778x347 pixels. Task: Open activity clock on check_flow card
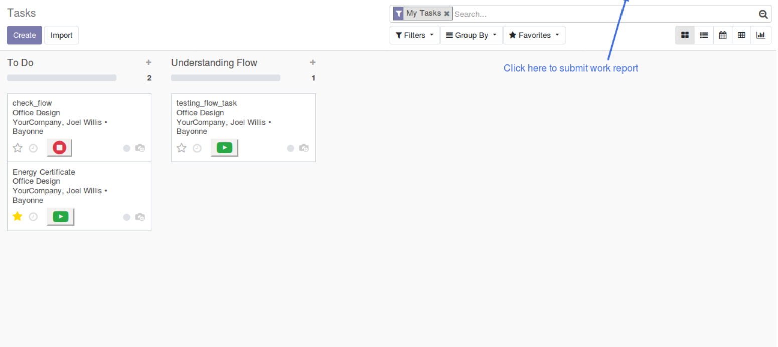(33, 148)
